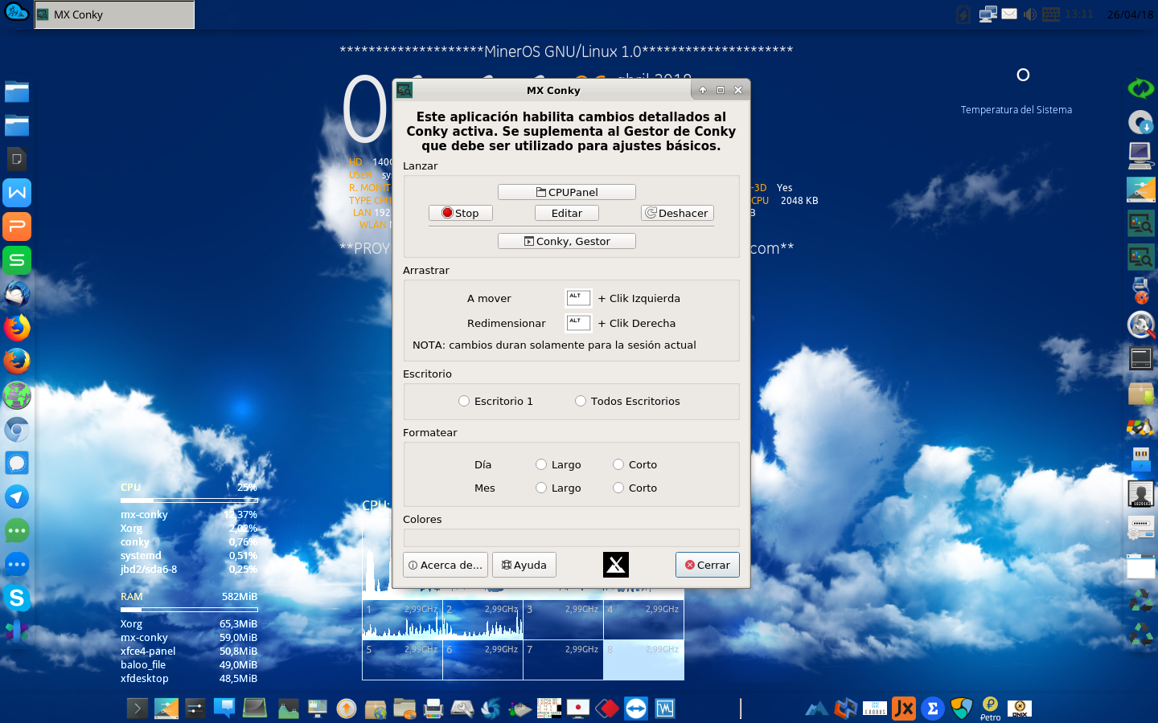Click the volume icon in the system tray
Viewport: 1158px width, 723px height.
[1030, 14]
